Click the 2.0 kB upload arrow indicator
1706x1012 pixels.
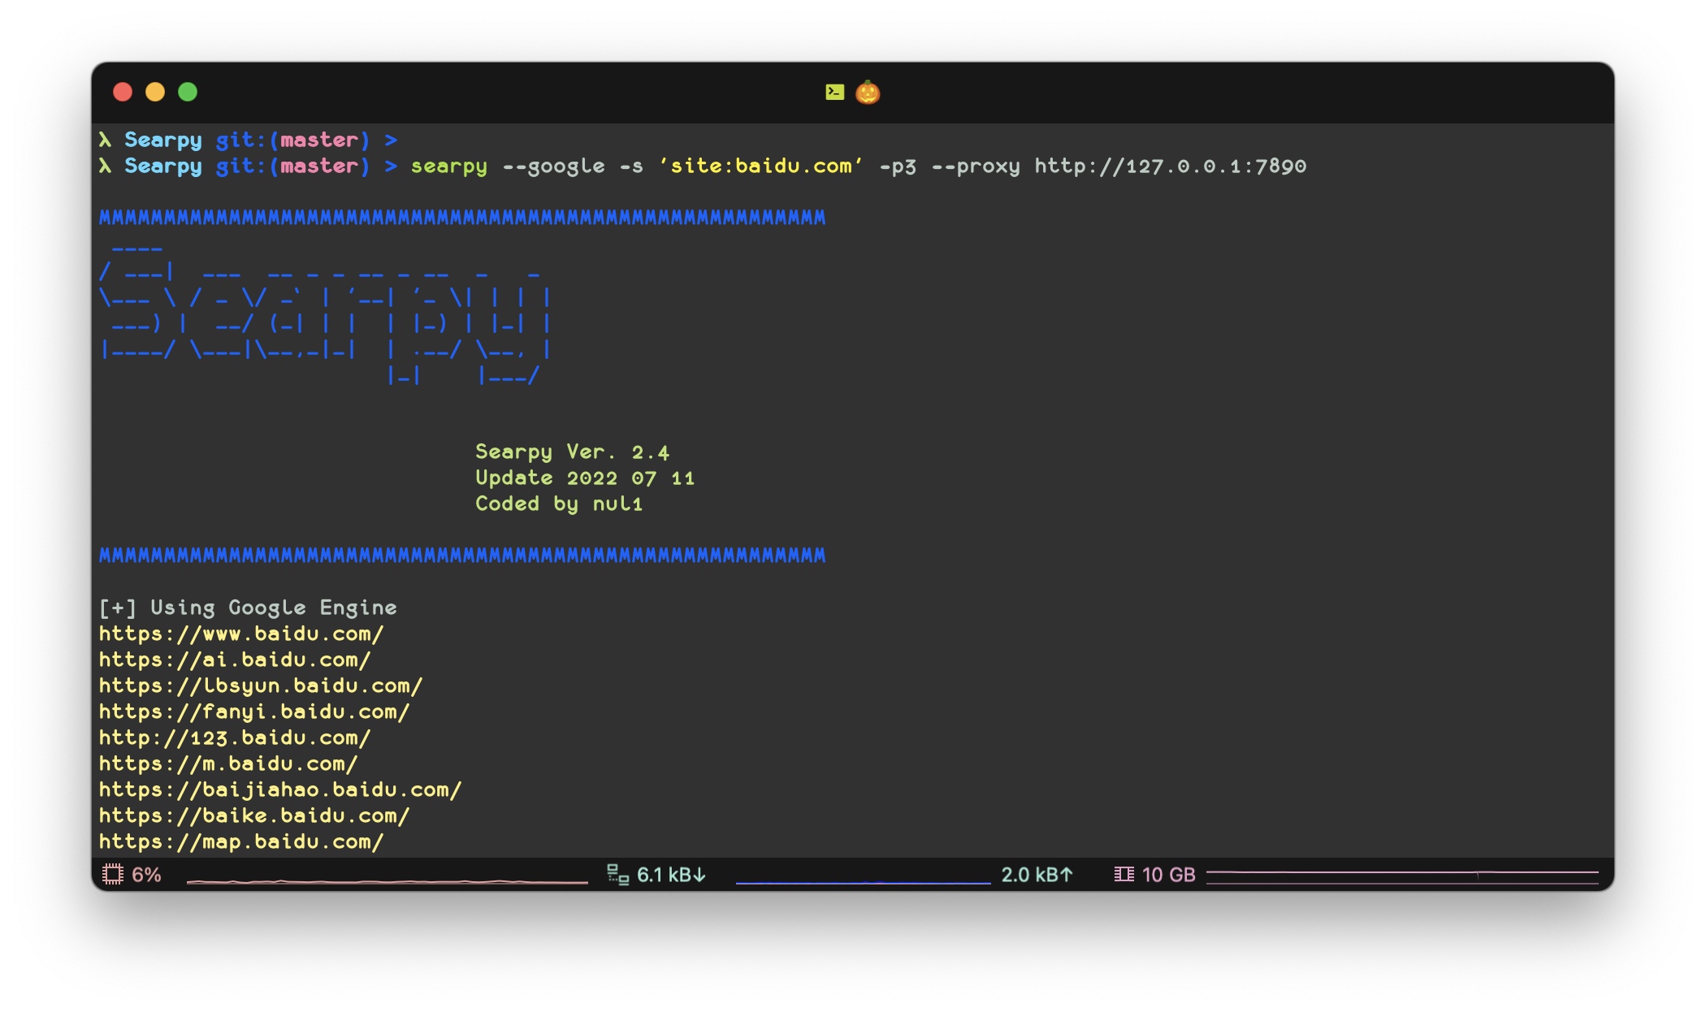tap(1037, 875)
